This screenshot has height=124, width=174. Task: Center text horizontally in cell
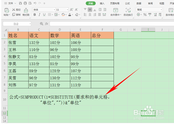pos(90,14)
